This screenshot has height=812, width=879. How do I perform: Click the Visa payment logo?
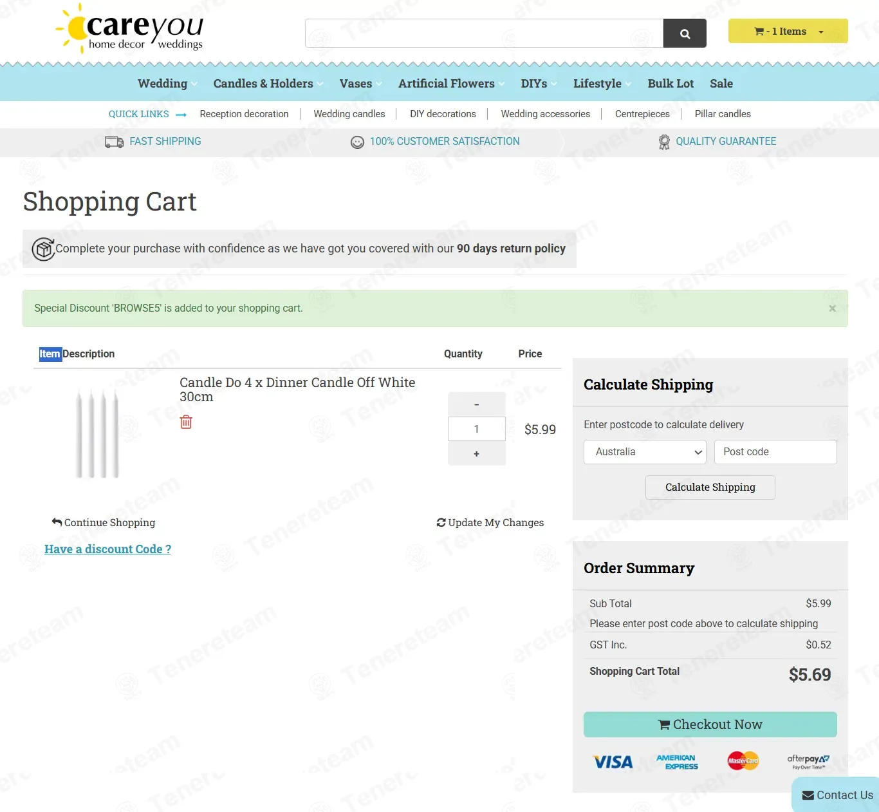[613, 762]
